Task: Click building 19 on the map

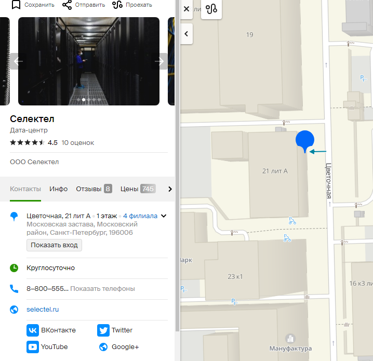Action: pos(249,35)
